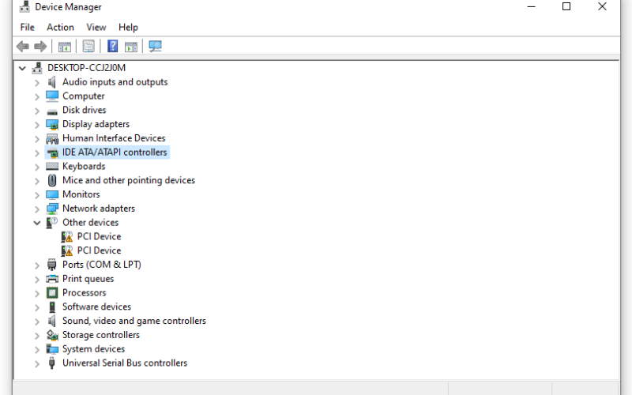Click the Sound, video and game controllers icon
Image resolution: width=632 pixels, height=395 pixels.
tap(52, 322)
